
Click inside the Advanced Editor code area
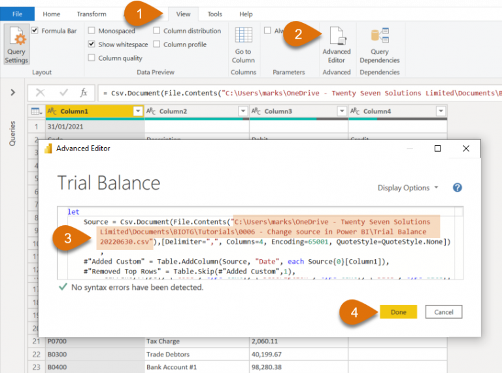[x=261, y=262]
